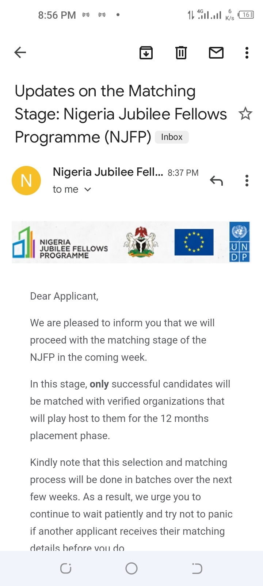Star the NJFP email
The width and height of the screenshot is (263, 586).
click(x=245, y=114)
